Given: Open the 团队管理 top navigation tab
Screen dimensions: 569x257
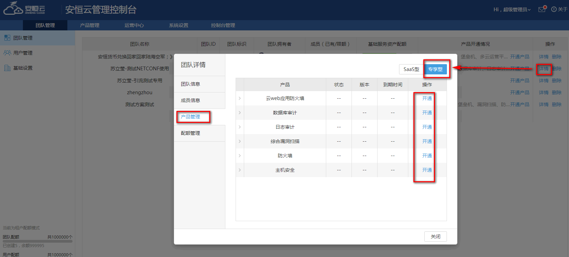Looking at the screenshot, I should (x=45, y=25).
